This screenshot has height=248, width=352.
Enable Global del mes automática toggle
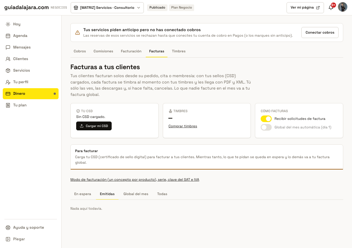click(x=266, y=127)
